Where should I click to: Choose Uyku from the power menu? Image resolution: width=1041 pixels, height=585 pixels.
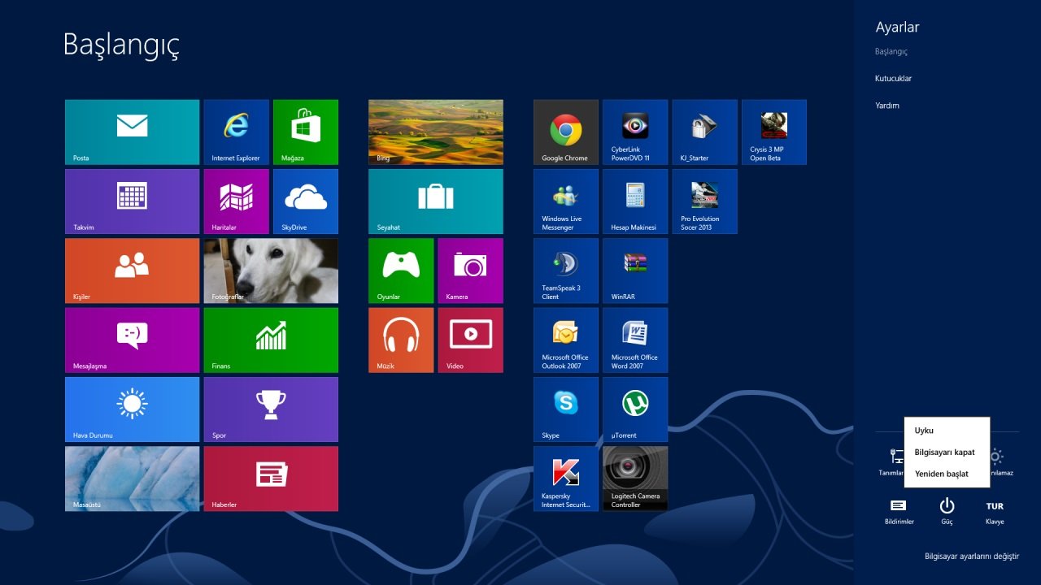click(947, 431)
